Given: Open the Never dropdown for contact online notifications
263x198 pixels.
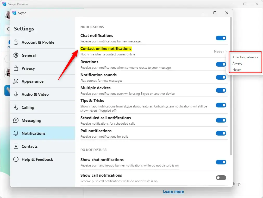Looking at the screenshot, I should (x=220, y=51).
